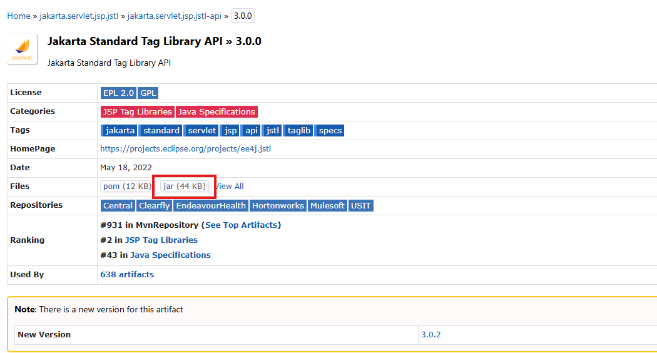The height and width of the screenshot is (353, 657).
Task: Open the Clearfly repository
Action: (x=154, y=206)
